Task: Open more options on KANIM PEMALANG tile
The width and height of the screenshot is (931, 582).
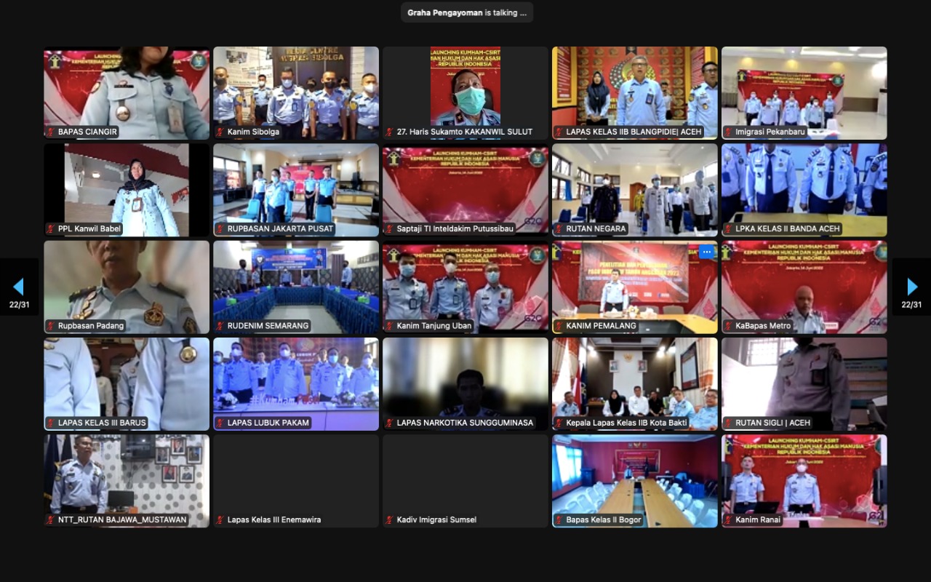Action: point(706,252)
